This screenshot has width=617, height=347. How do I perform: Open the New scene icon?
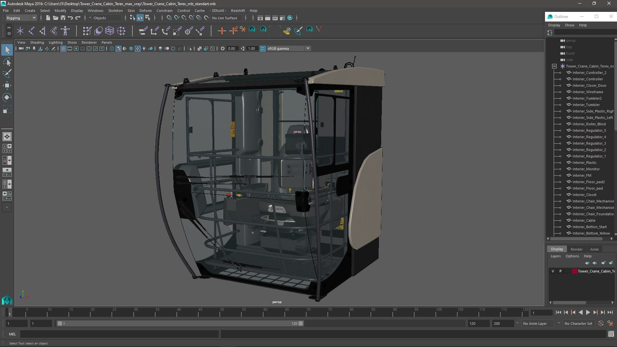pyautogui.click(x=48, y=18)
